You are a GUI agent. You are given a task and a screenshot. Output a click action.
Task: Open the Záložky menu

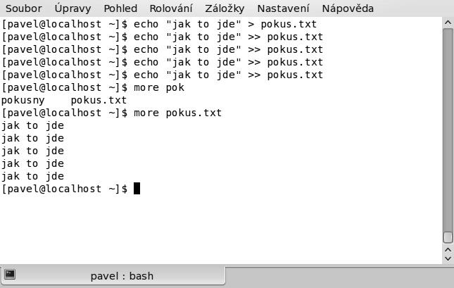tap(225, 8)
